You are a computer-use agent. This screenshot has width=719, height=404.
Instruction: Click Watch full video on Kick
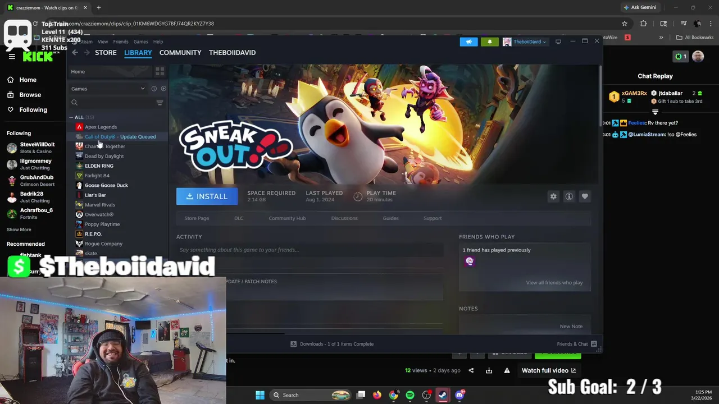(549, 370)
